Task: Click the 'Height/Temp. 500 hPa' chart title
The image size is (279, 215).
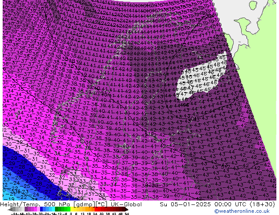Action: pyautogui.click(x=34, y=204)
